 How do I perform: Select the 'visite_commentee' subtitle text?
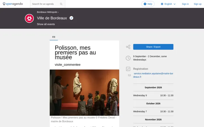(x=67, y=65)
